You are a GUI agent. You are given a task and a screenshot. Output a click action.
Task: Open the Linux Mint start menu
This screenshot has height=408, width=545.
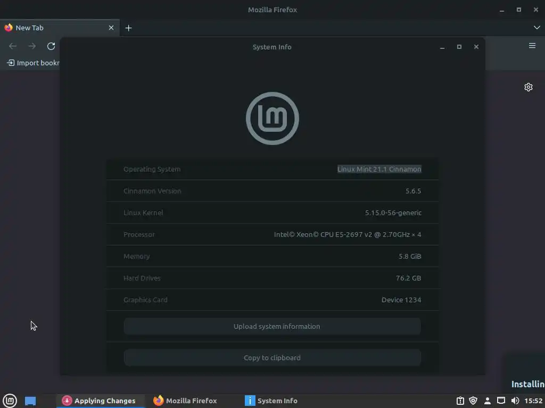(10, 401)
